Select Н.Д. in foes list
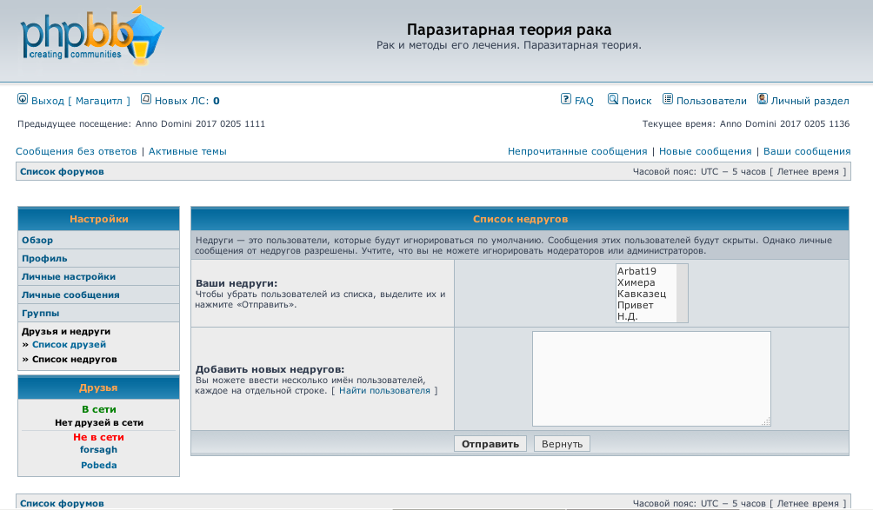The image size is (873, 510). pos(646,316)
